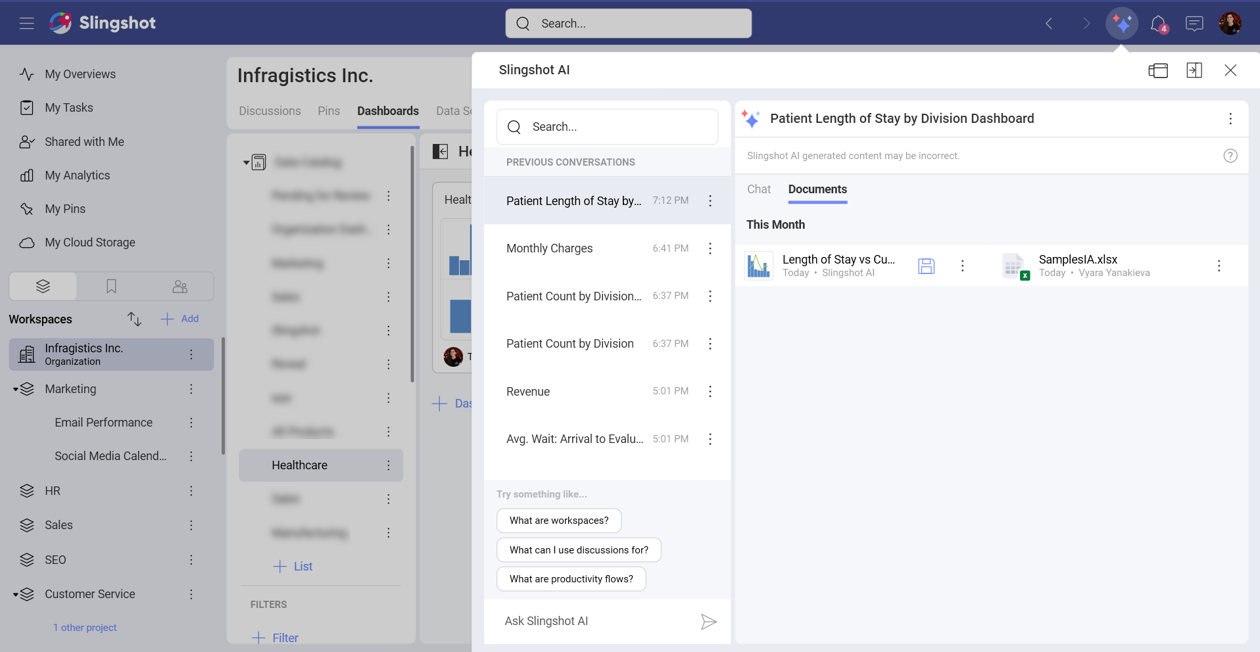The height and width of the screenshot is (652, 1260).
Task: Open help icon beside AI disclaimer
Action: [x=1230, y=156]
